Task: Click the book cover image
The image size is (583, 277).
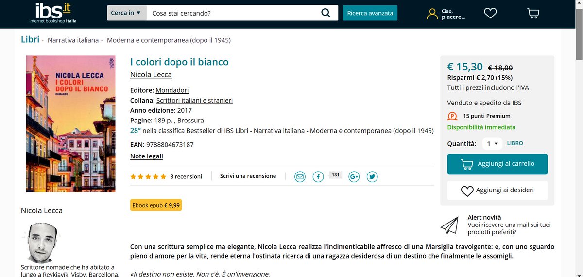Action: 70,124
